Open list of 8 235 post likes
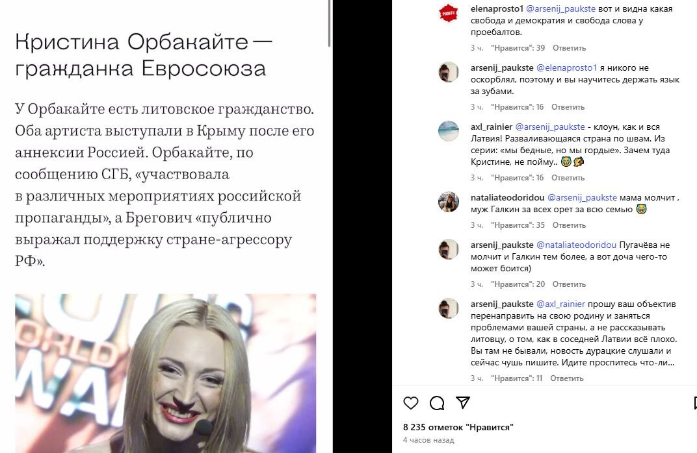Image resolution: width=697 pixels, height=453 pixels. 458,427
